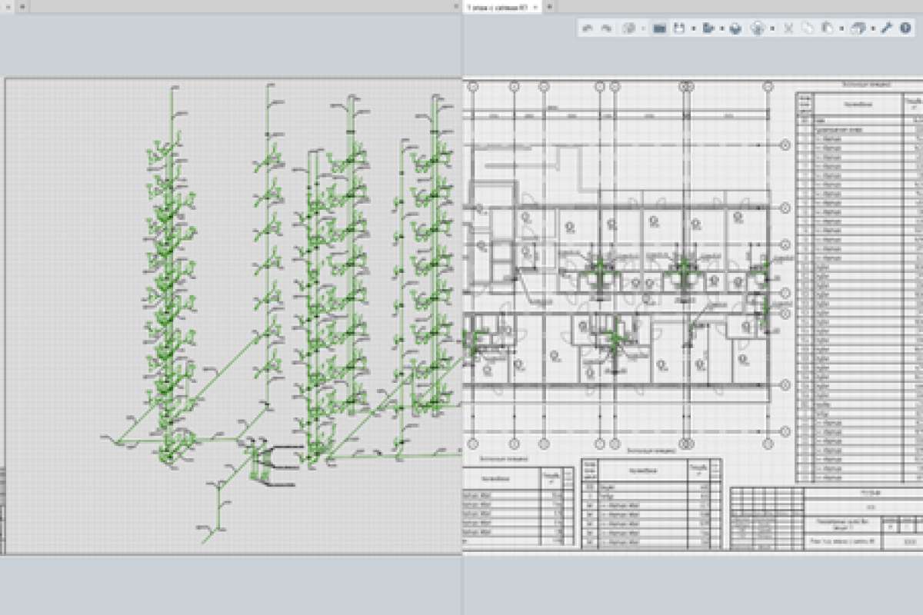The width and height of the screenshot is (923, 615).
Task: Open the dropdown arrow next to light bulb
Action: pyautogui.click(x=771, y=28)
